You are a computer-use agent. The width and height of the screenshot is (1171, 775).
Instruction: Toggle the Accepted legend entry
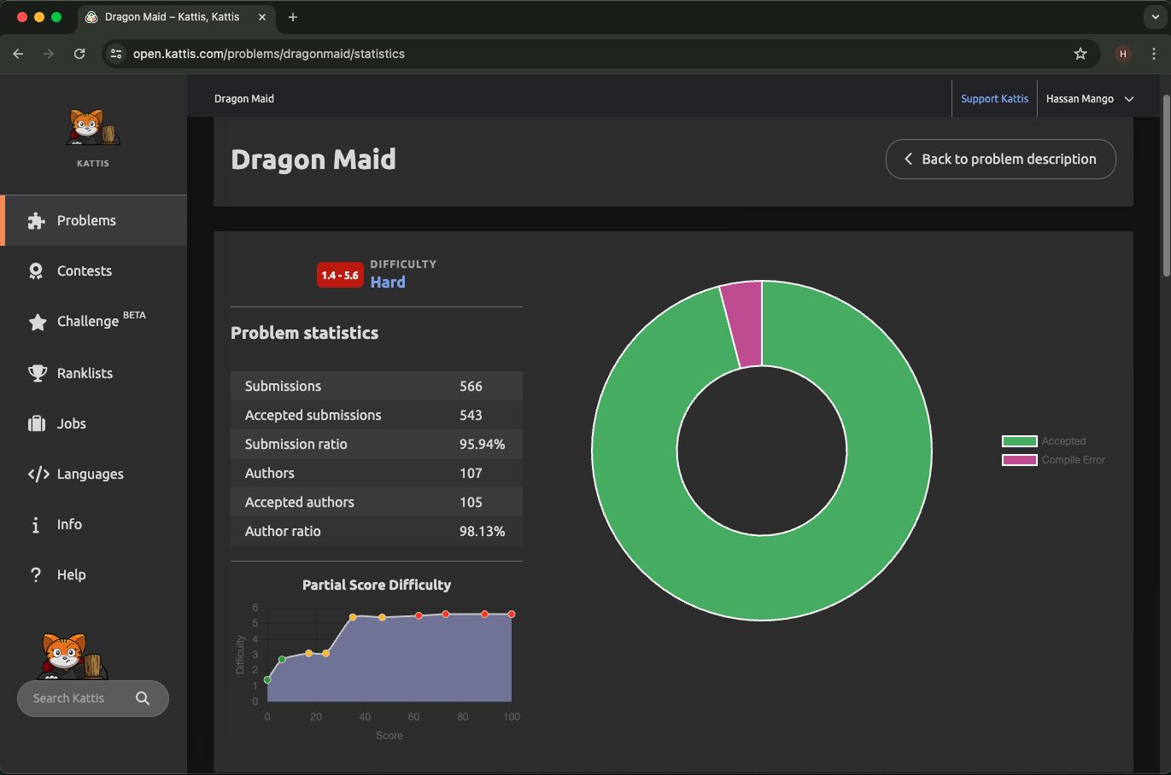1044,441
